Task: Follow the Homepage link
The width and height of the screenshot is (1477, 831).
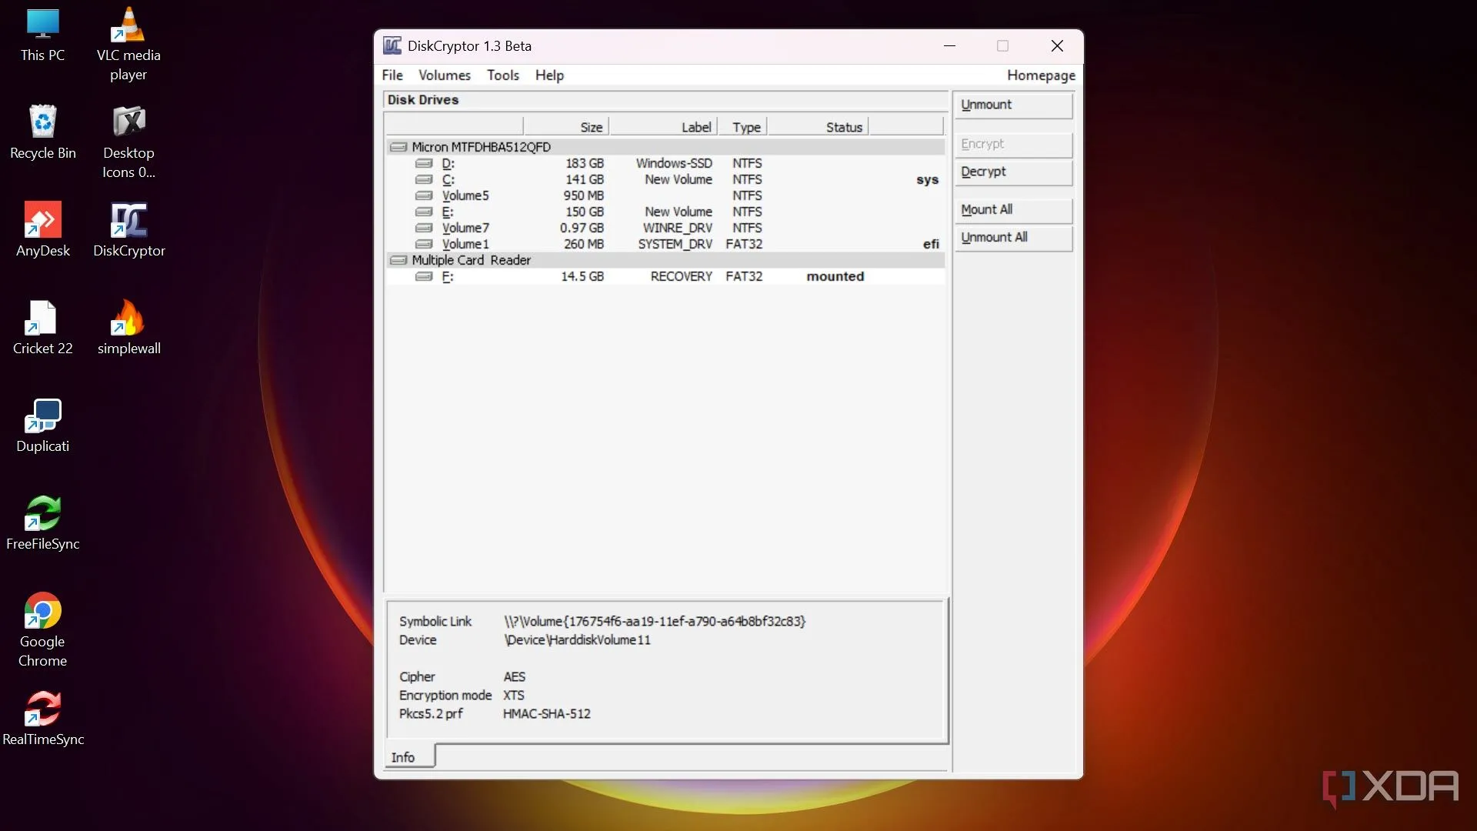Action: pyautogui.click(x=1041, y=75)
